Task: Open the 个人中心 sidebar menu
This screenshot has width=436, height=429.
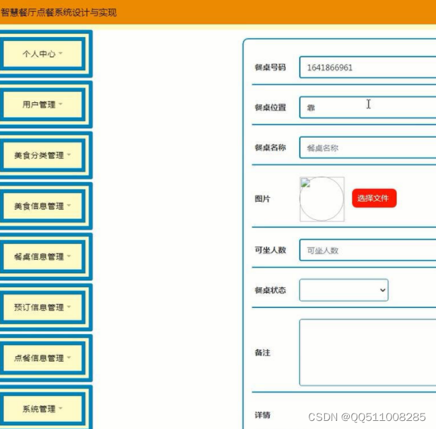Action: (42, 54)
